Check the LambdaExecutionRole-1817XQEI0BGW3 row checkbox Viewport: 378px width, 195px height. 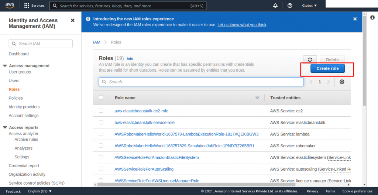[101, 134]
